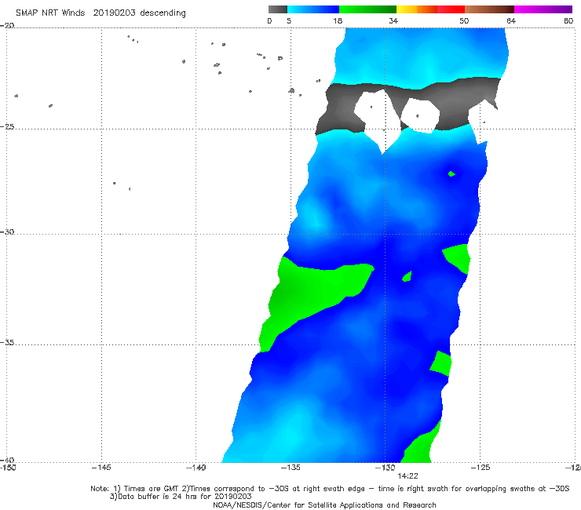581x510 pixels.
Task: Click the color bar label "50"
Action: [x=464, y=21]
